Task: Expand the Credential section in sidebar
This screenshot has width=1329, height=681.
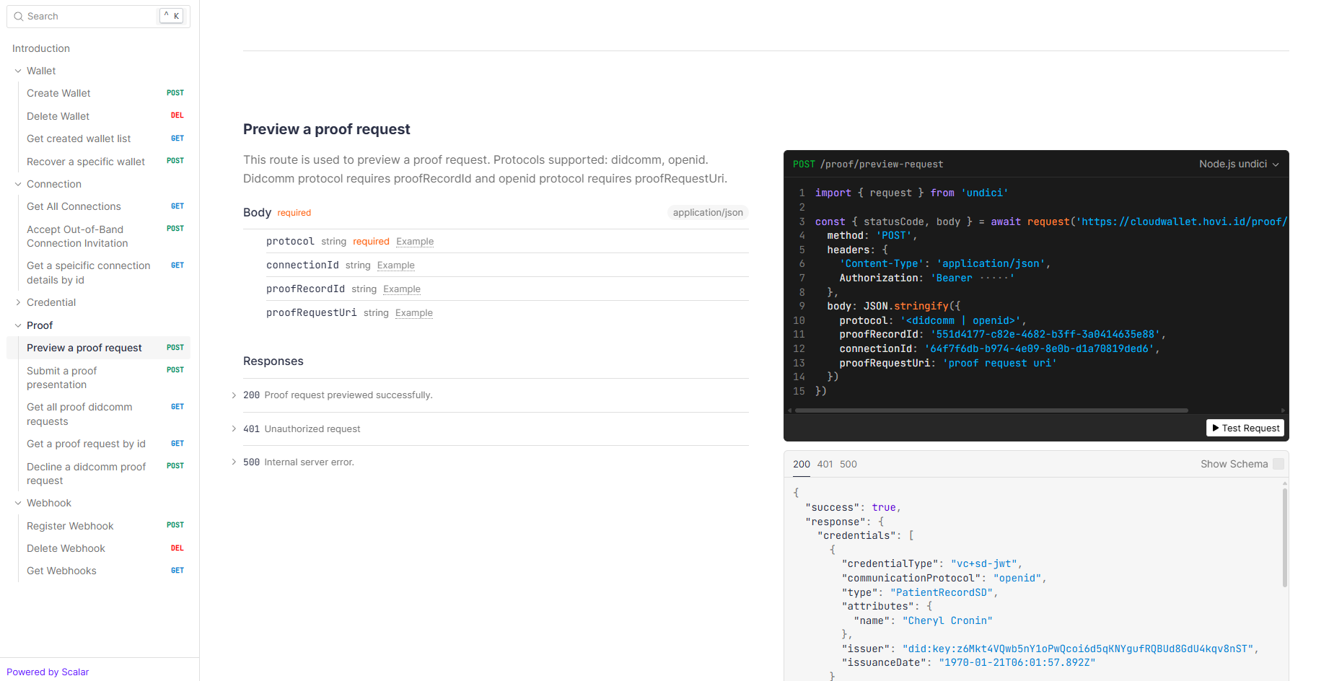Action: (18, 302)
